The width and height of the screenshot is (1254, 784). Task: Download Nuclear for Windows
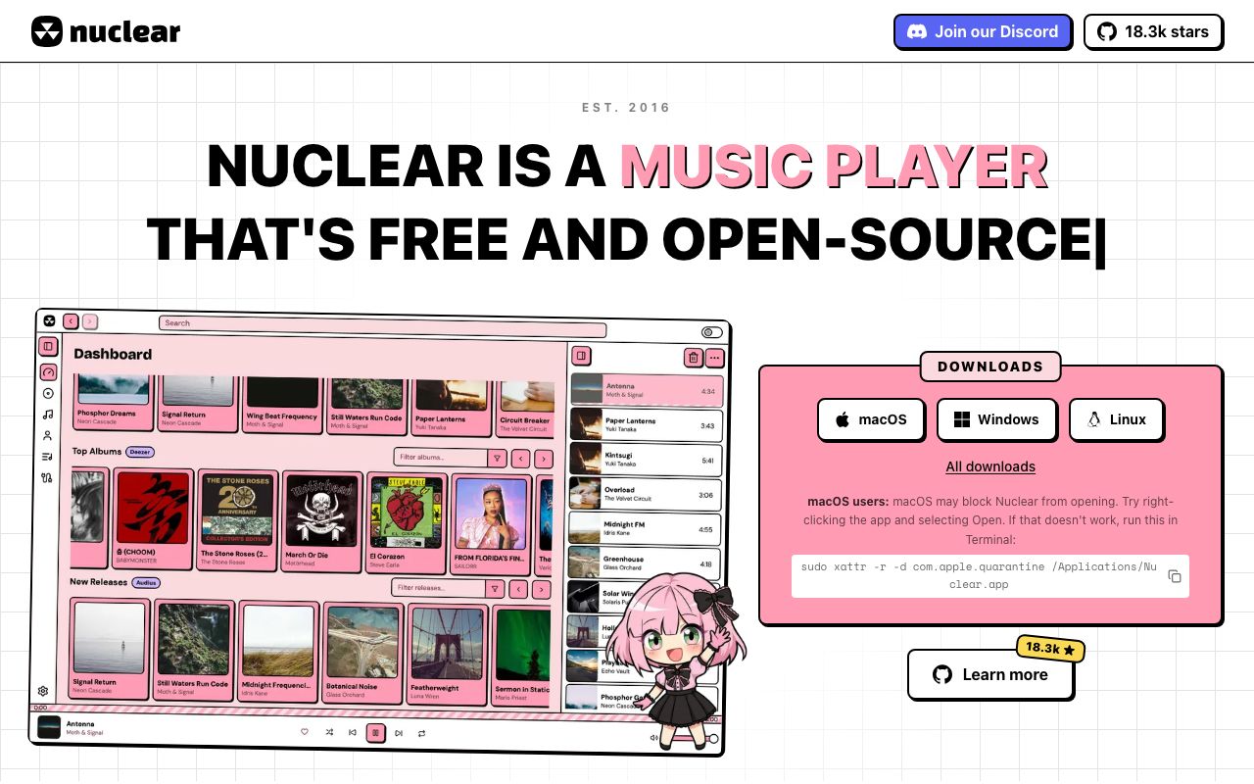pos(996,419)
